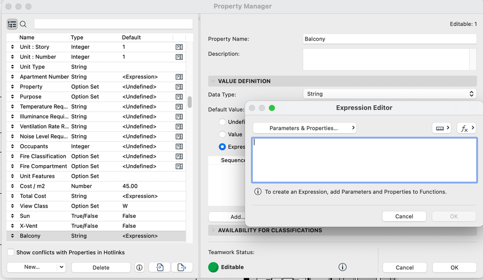Click Cancel in the Expression Editor

tap(404, 216)
